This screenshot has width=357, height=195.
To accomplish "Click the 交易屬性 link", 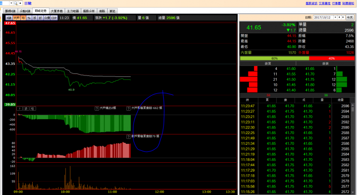I will pos(324,3).
